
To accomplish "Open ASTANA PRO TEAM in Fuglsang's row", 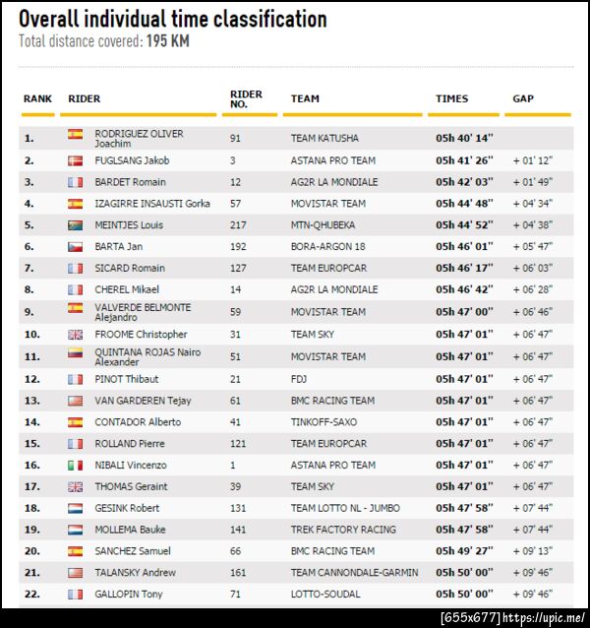I will (x=332, y=160).
